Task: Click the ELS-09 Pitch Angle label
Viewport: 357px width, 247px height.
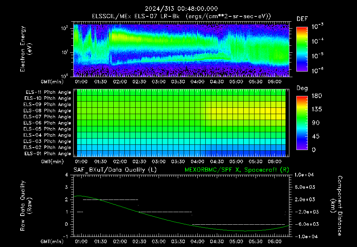Action: [x=47, y=105]
